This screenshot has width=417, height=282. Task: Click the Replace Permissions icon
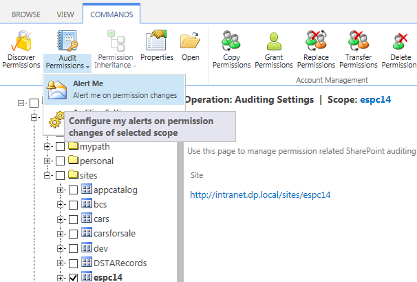[x=316, y=41]
